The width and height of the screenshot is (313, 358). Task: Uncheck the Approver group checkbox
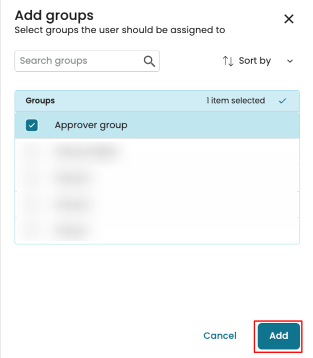pyautogui.click(x=32, y=125)
